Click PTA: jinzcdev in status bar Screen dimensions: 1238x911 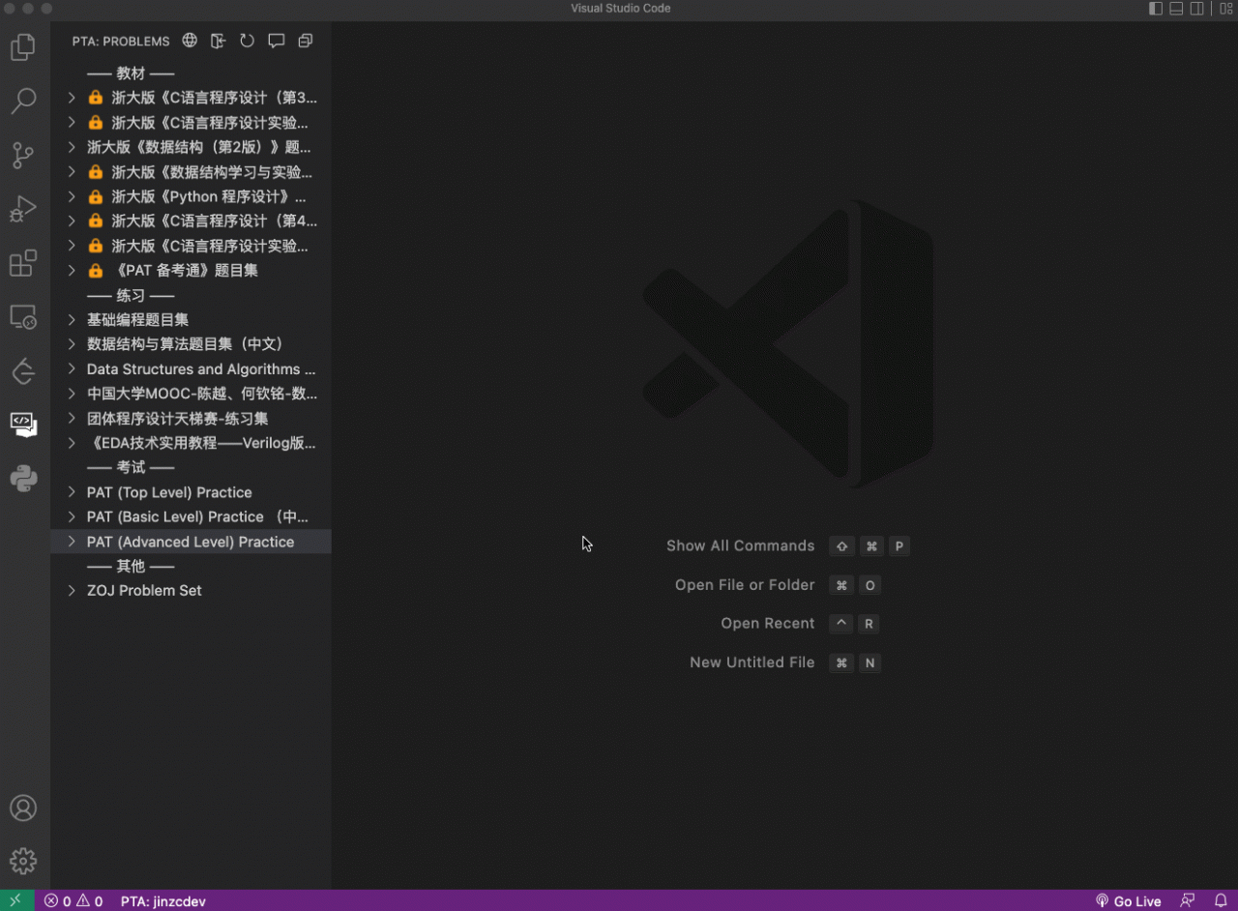(163, 900)
